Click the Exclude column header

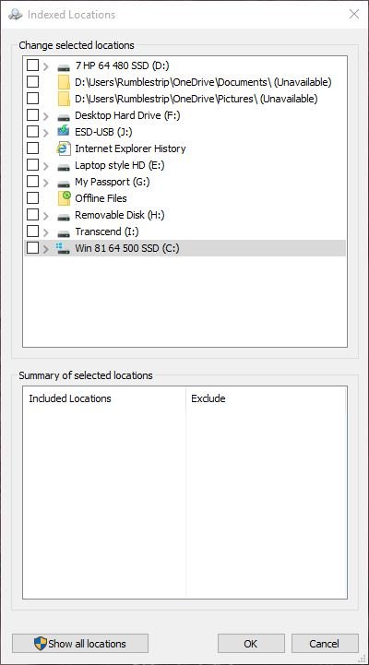tap(208, 398)
